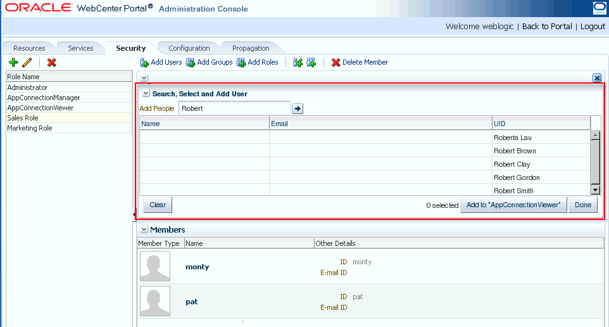Select the AppConnectionViewer role

tap(69, 108)
